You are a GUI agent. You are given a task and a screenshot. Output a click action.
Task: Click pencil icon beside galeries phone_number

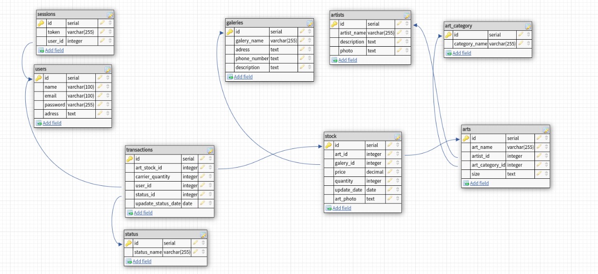[302, 58]
